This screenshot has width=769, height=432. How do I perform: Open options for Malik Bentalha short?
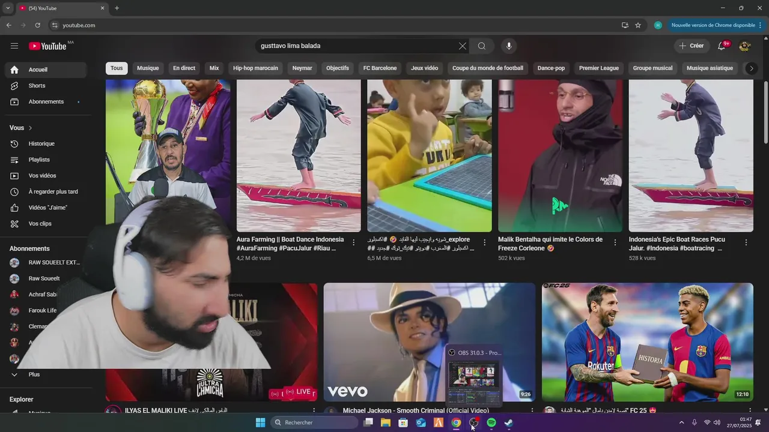(615, 242)
